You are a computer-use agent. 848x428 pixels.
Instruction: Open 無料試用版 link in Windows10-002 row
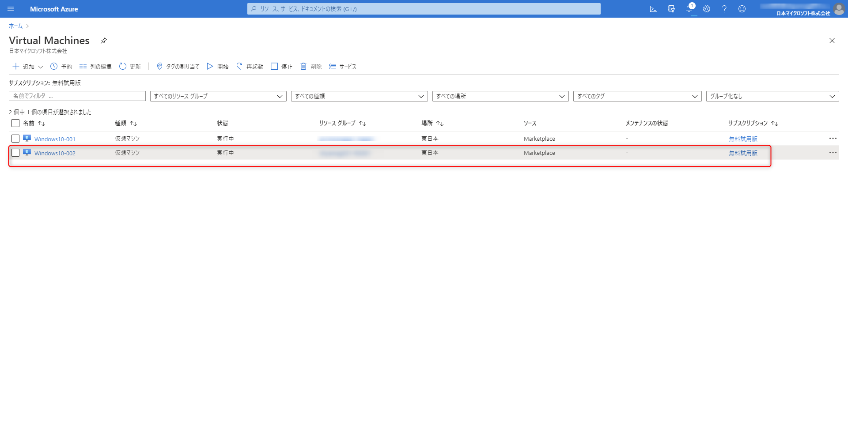coord(743,153)
